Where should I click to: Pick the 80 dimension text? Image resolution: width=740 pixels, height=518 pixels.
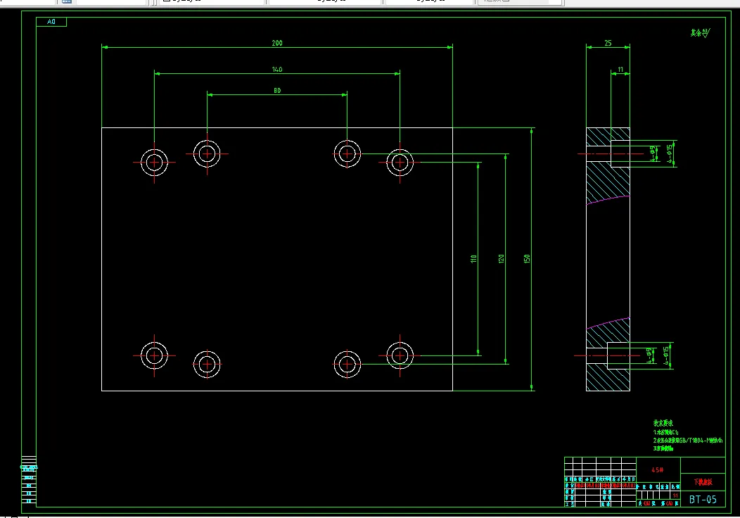[x=277, y=91]
